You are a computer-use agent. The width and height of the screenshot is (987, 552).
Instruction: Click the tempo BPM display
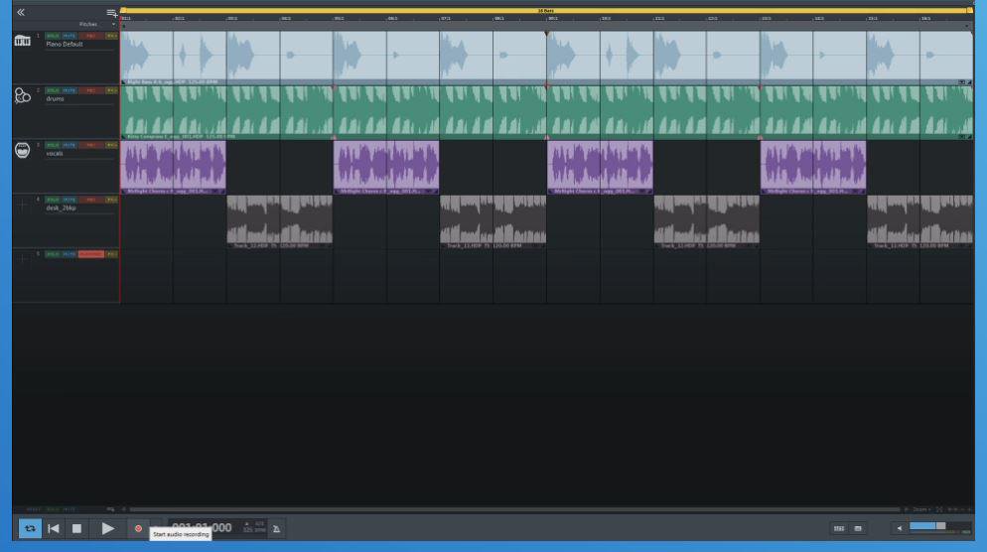[254, 530]
